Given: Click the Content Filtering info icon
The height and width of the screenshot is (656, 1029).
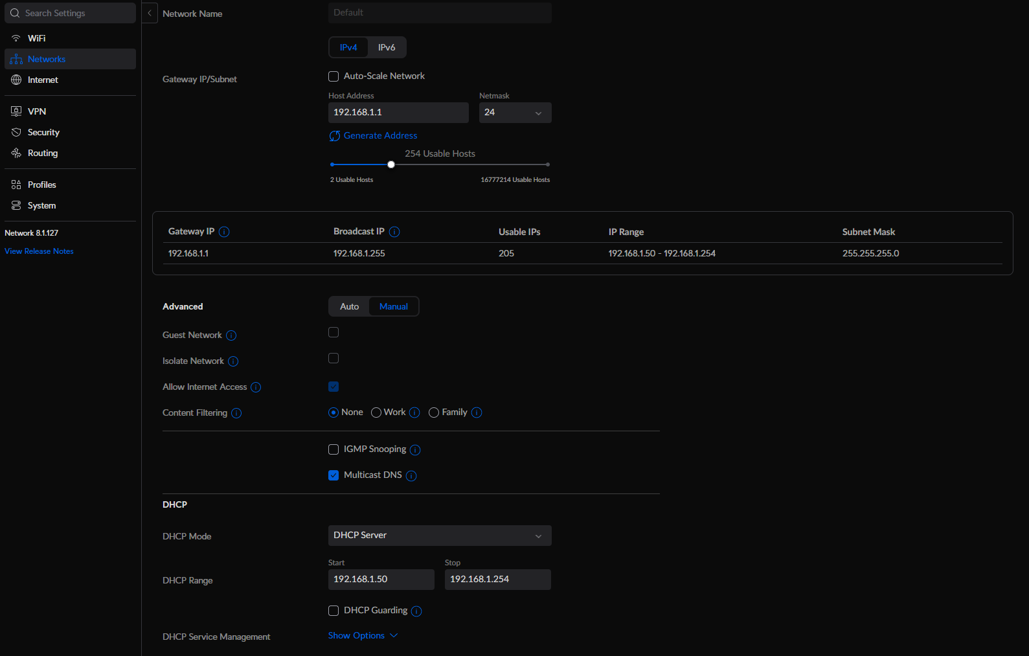Looking at the screenshot, I should click(236, 413).
